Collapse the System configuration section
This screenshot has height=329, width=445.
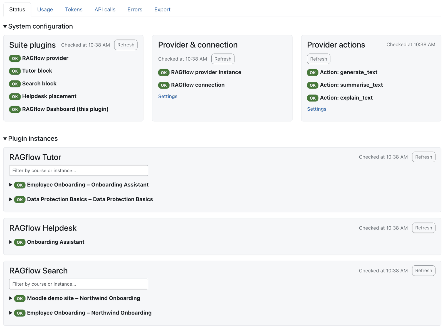click(38, 26)
